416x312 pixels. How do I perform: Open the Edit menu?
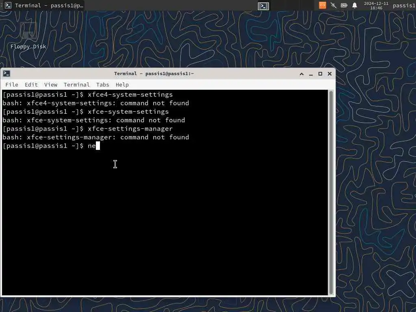(31, 84)
